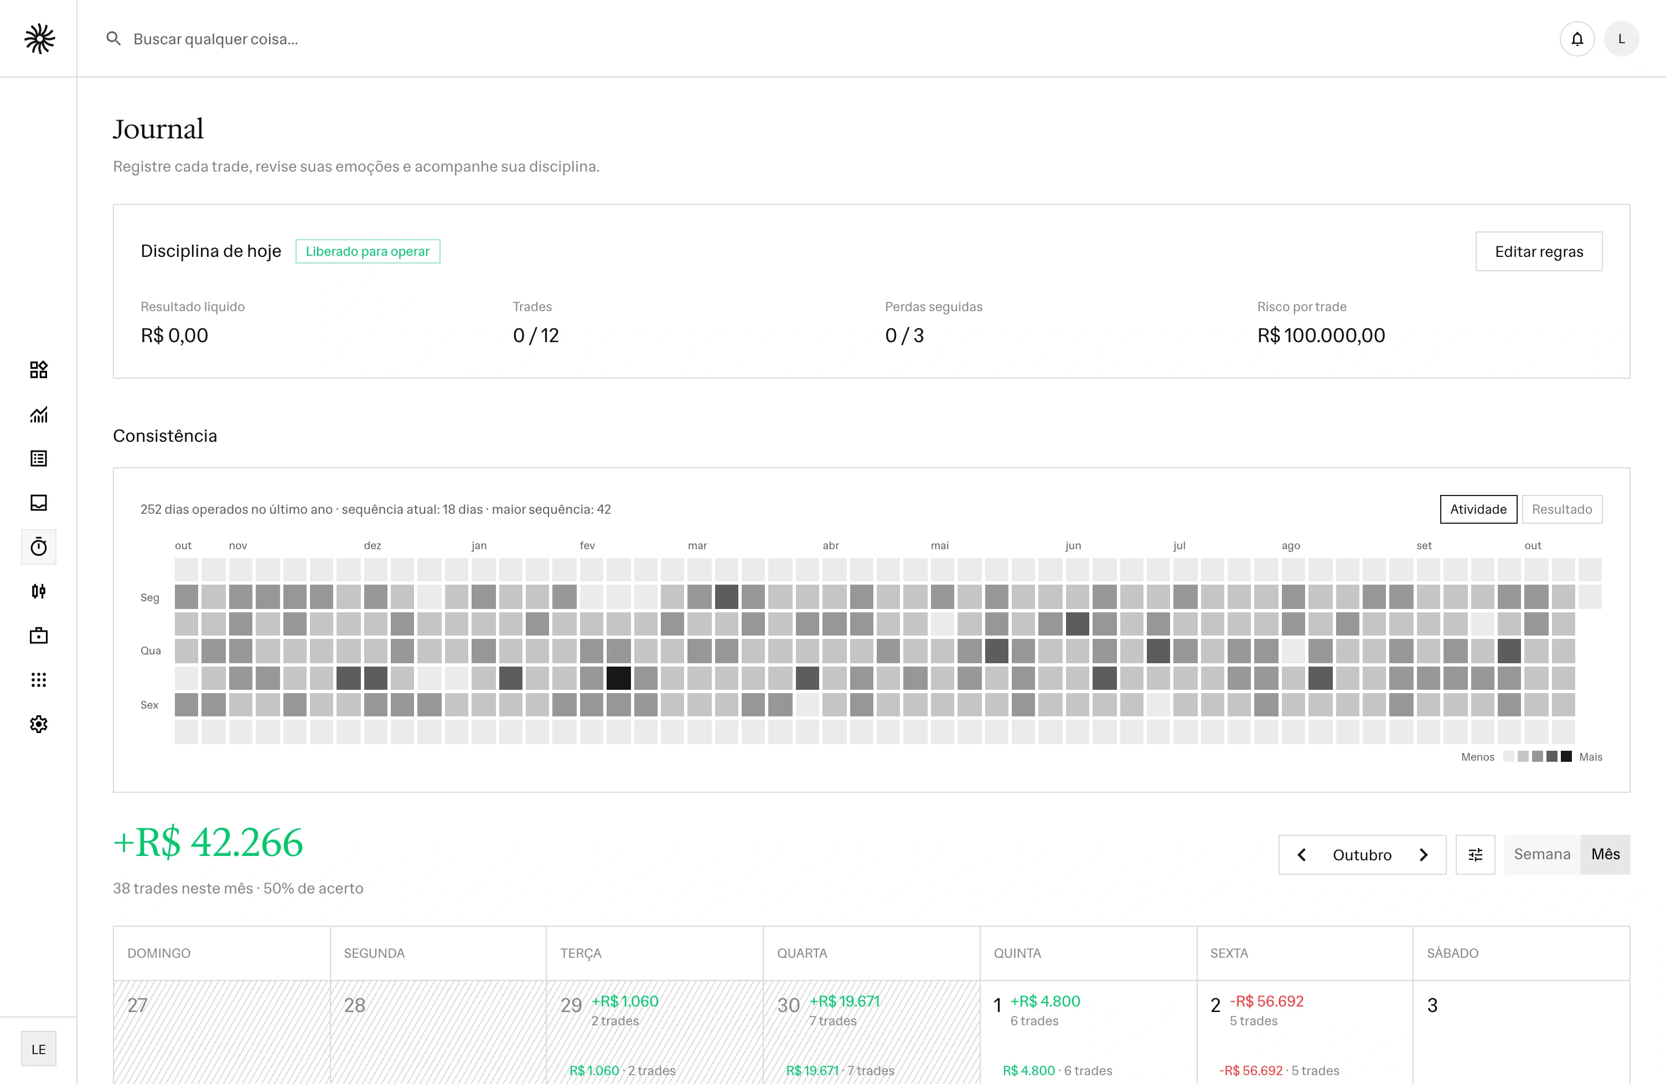1666x1084 pixels.
Task: Switch heatmap to Atividade
Action: pos(1478,509)
